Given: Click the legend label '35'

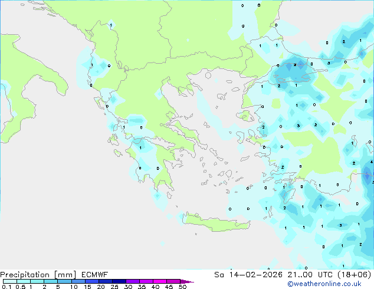Looking at the screenshot, I should [142, 287].
